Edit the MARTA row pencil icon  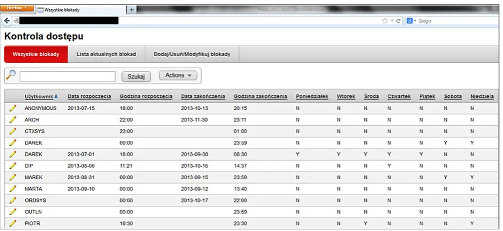[13, 189]
